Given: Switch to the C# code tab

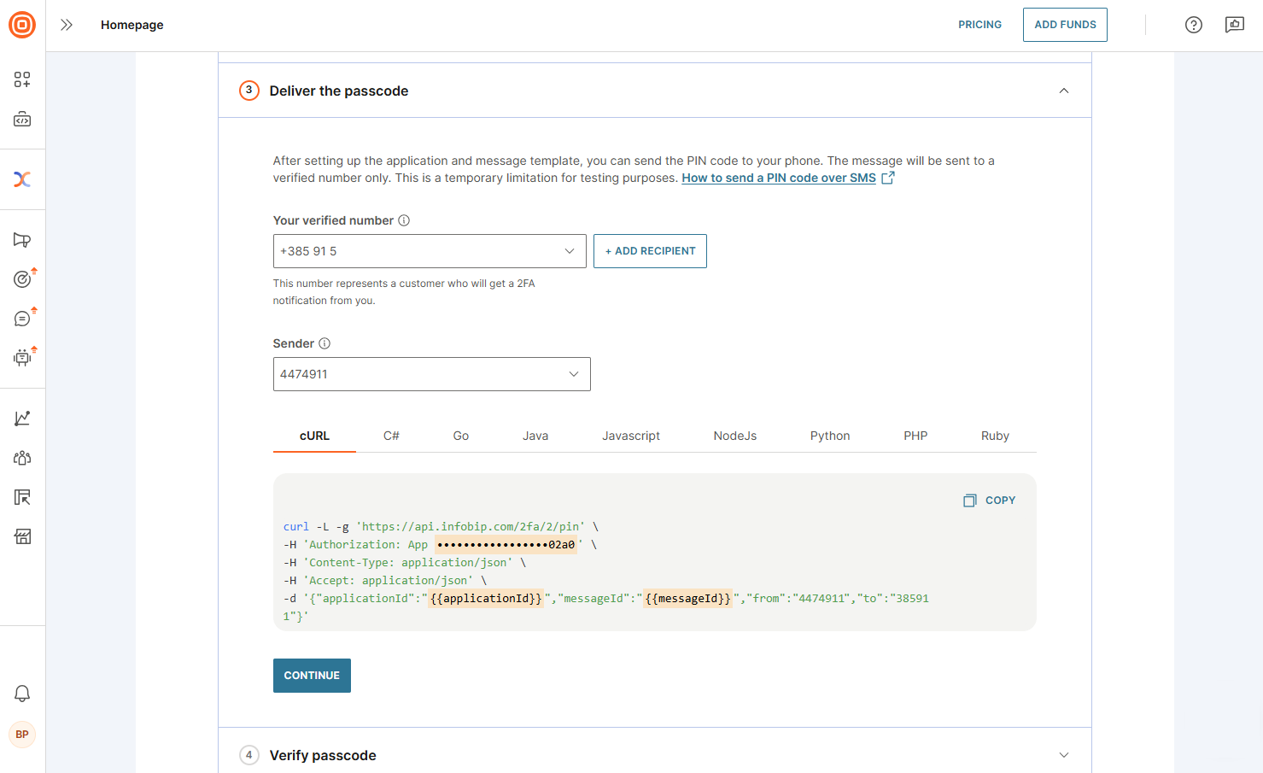Looking at the screenshot, I should (391, 436).
